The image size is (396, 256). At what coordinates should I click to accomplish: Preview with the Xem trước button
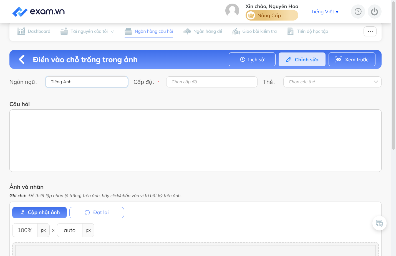pos(352,59)
